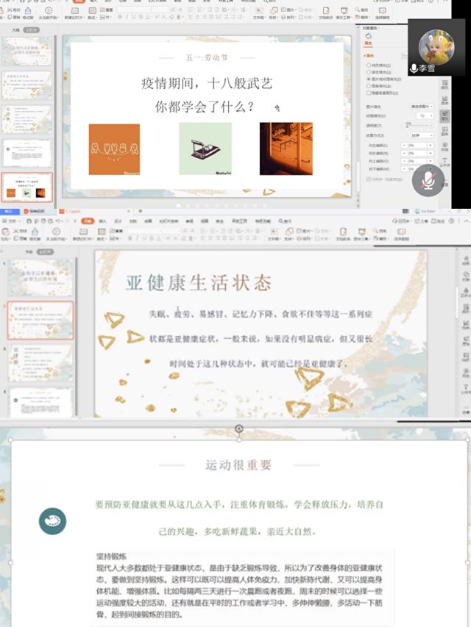Select slide 4 thumbnail in top window
The image size is (471, 627).
[x=27, y=153]
